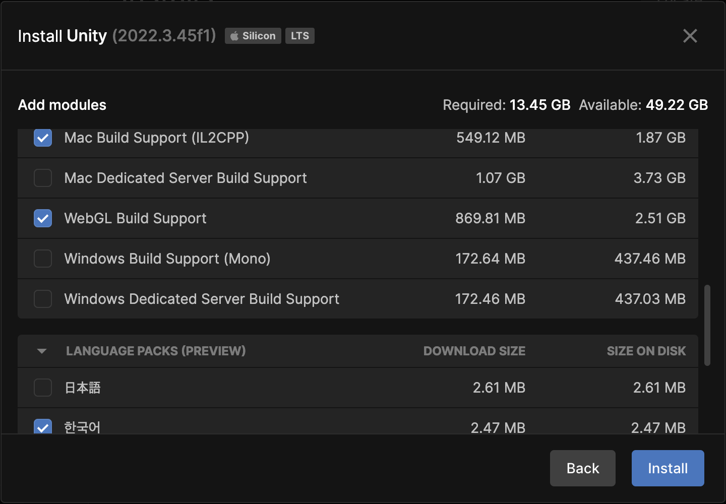Image resolution: width=726 pixels, height=504 pixels.
Task: Click the '869.81 MB' download size
Action: 491,218
